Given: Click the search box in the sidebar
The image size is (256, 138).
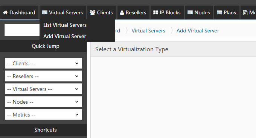Looking at the screenshot, I should [22, 30].
